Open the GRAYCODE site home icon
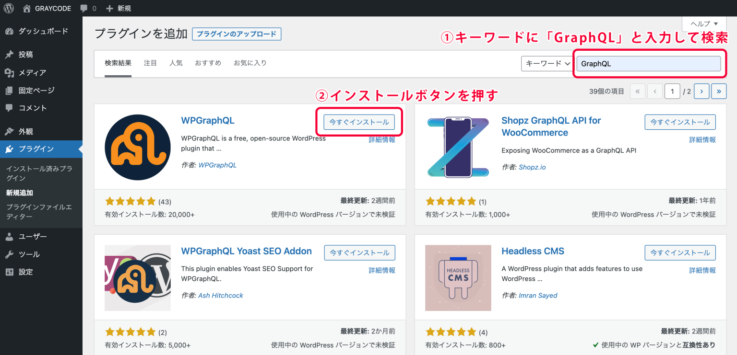737x355 pixels. click(x=26, y=8)
